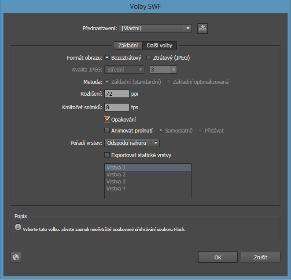Open the JPEG quality slider arrow
The height and width of the screenshot is (280, 291).
pyautogui.click(x=173, y=69)
